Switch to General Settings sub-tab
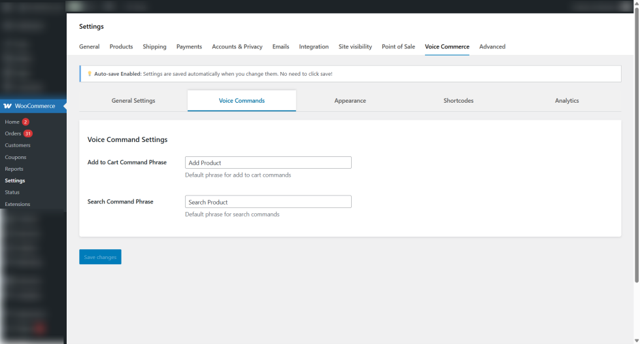 (x=133, y=101)
